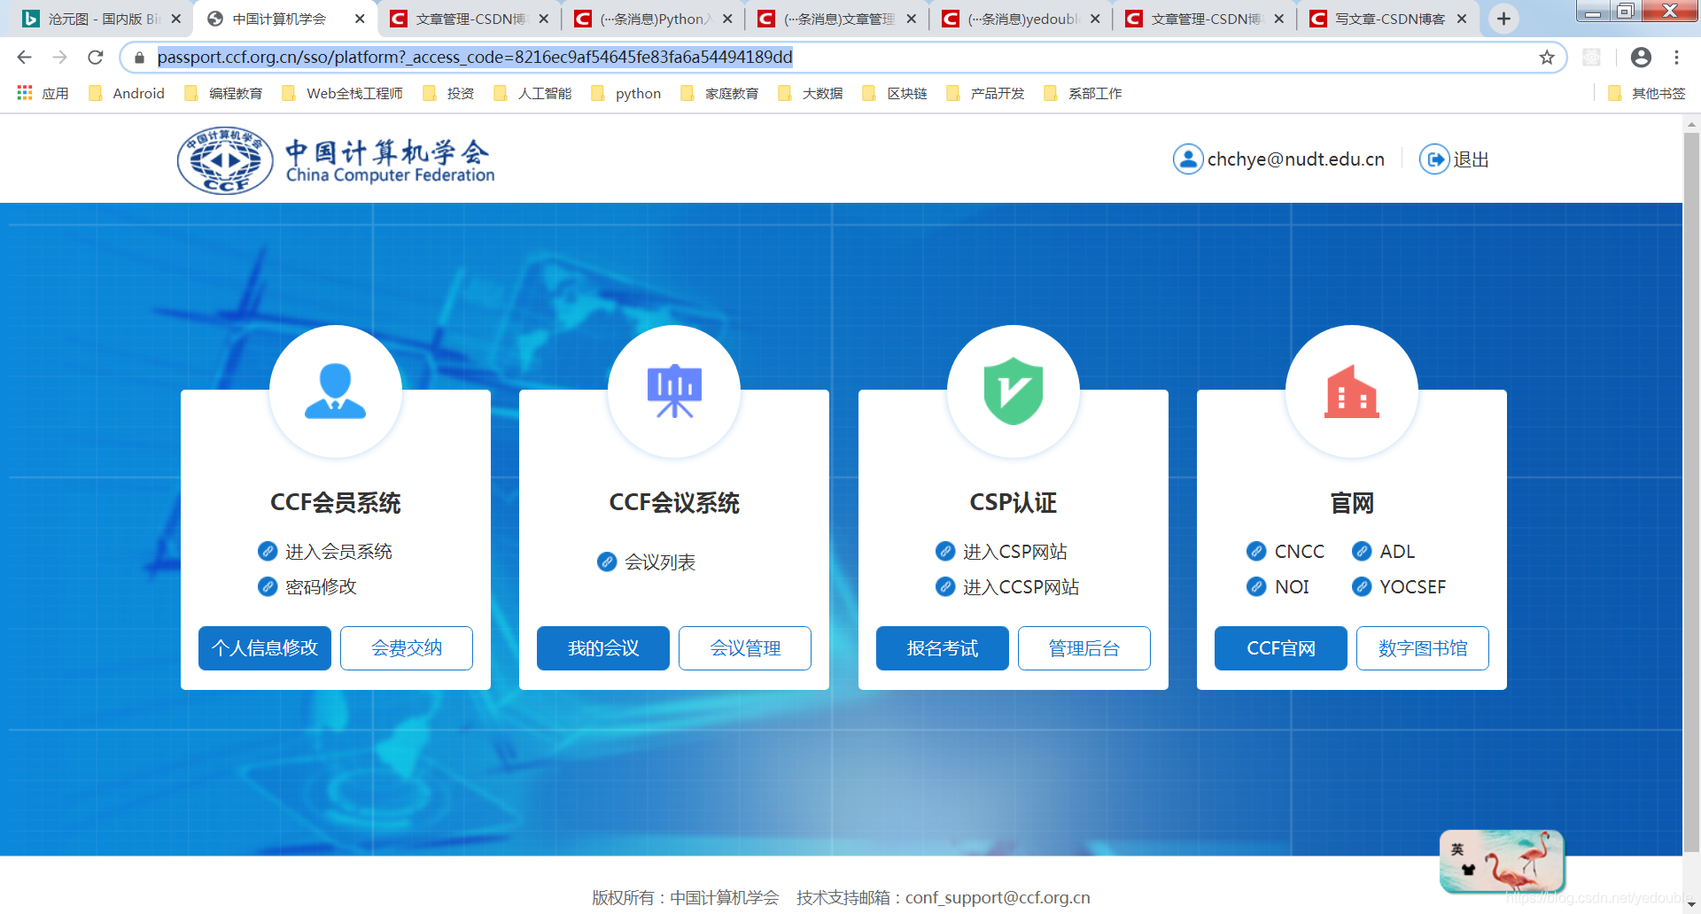Switch to the first 文章管理-CSDN tab
The image size is (1701, 914).
pyautogui.click(x=470, y=19)
